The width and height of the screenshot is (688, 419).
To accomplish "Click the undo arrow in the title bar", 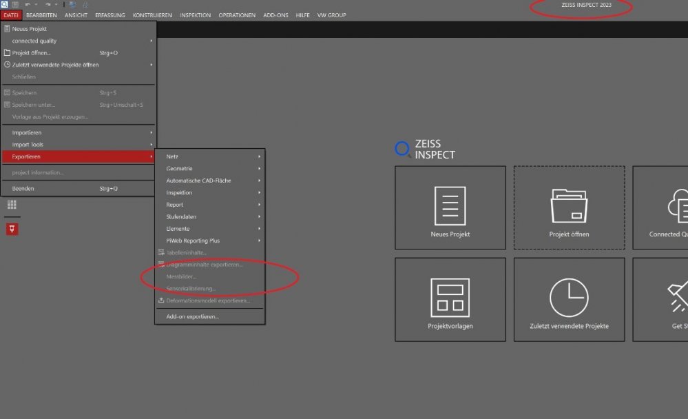I will click(28, 4).
